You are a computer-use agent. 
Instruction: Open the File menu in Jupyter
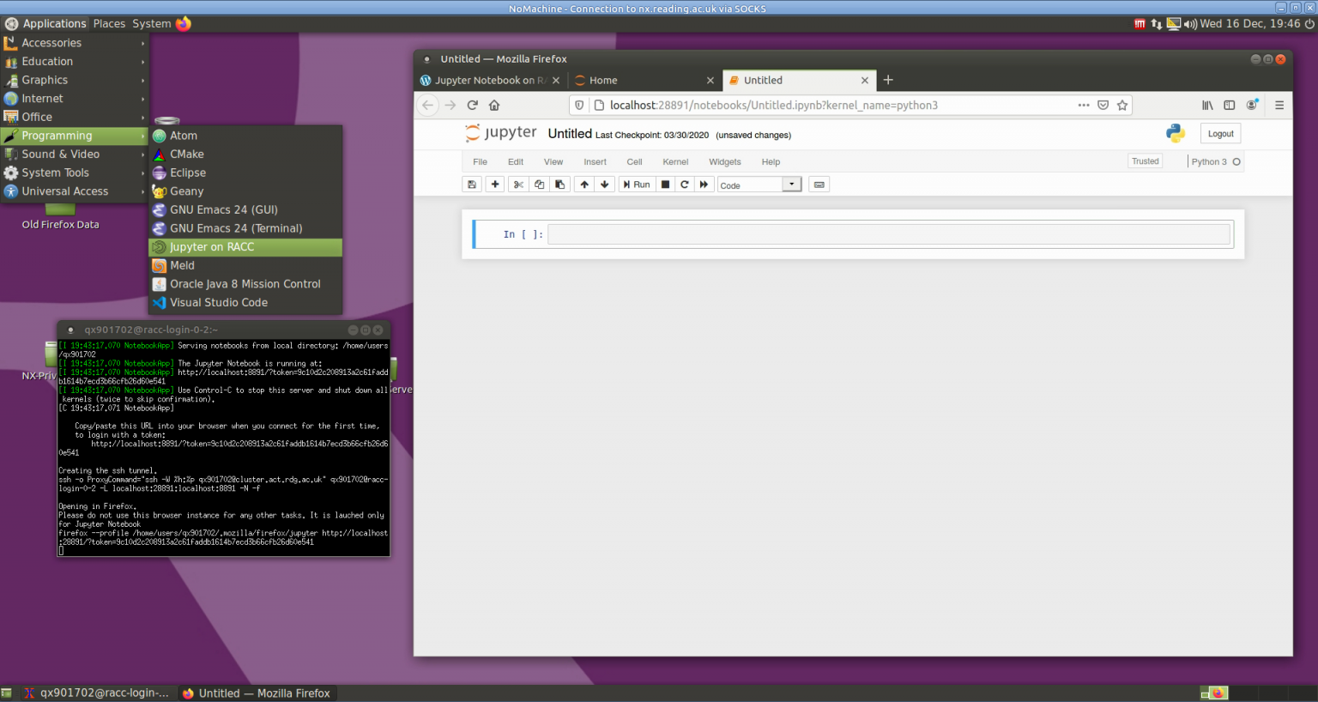[x=480, y=161]
